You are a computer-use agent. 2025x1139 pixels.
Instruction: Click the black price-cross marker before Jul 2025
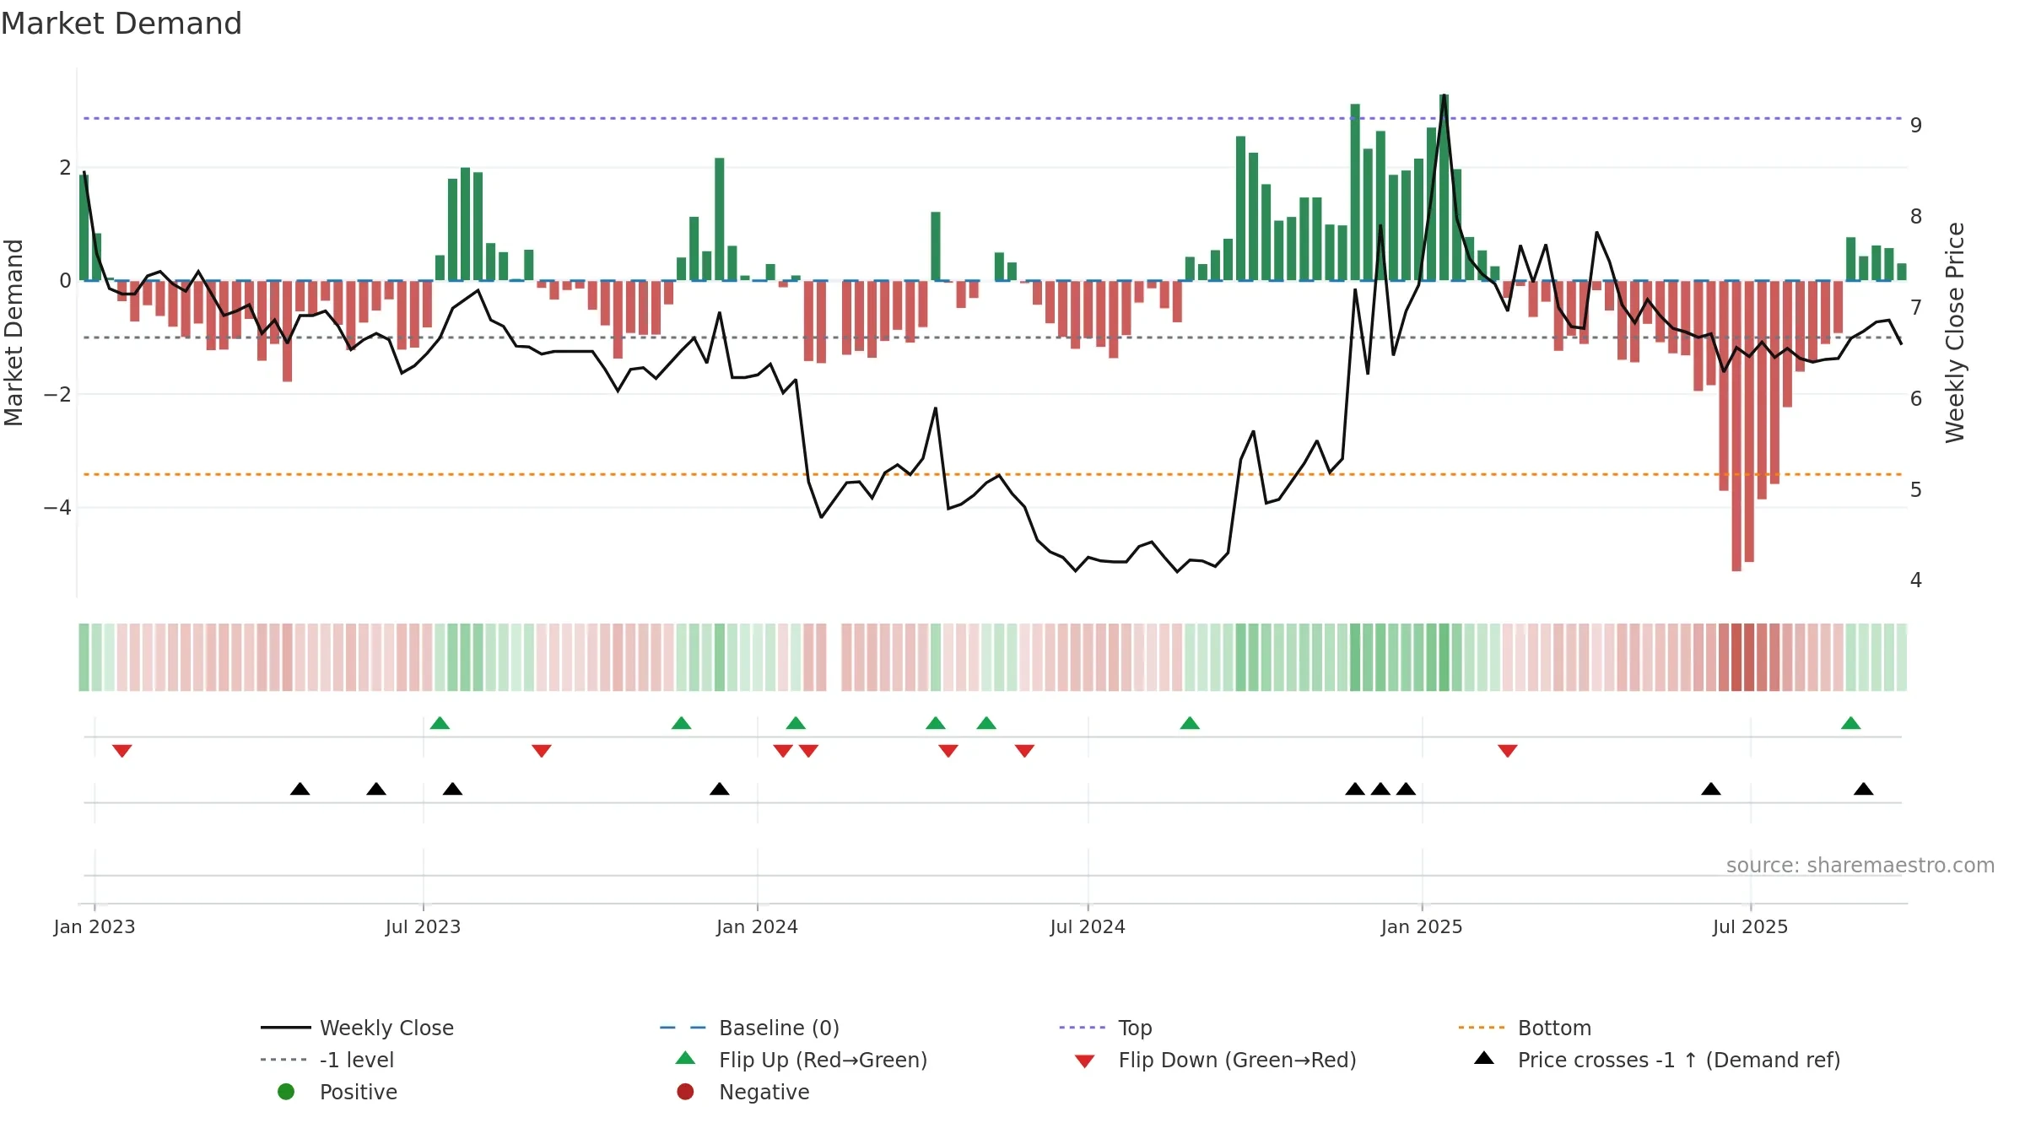click(1711, 789)
